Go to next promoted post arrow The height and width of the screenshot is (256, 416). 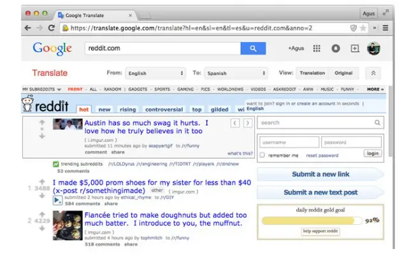pos(248,123)
